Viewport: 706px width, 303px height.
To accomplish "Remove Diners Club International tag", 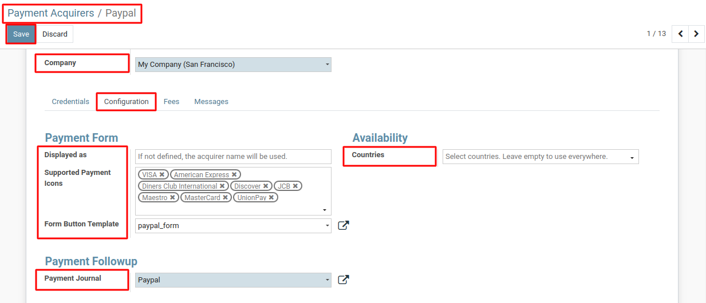I will 222,186.
